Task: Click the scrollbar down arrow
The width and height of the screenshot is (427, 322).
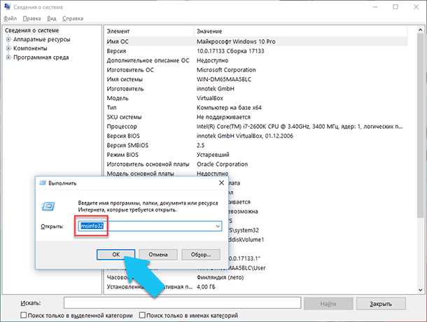Action: point(421,290)
